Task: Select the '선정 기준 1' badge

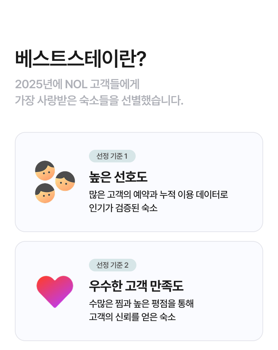Action: (x=112, y=156)
